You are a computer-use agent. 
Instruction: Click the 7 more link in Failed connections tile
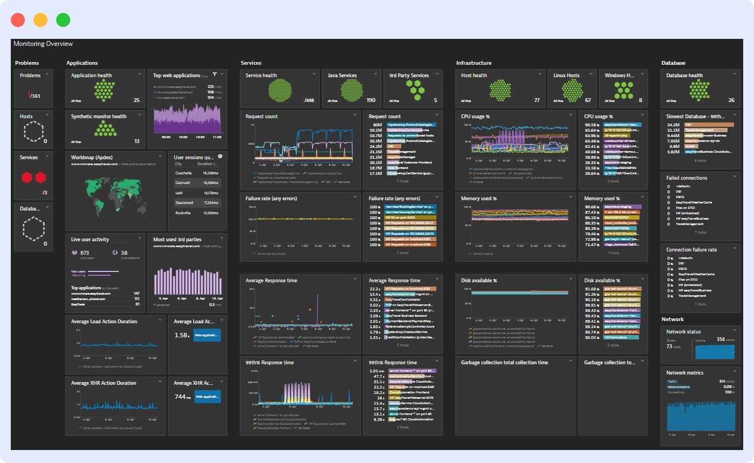700,232
